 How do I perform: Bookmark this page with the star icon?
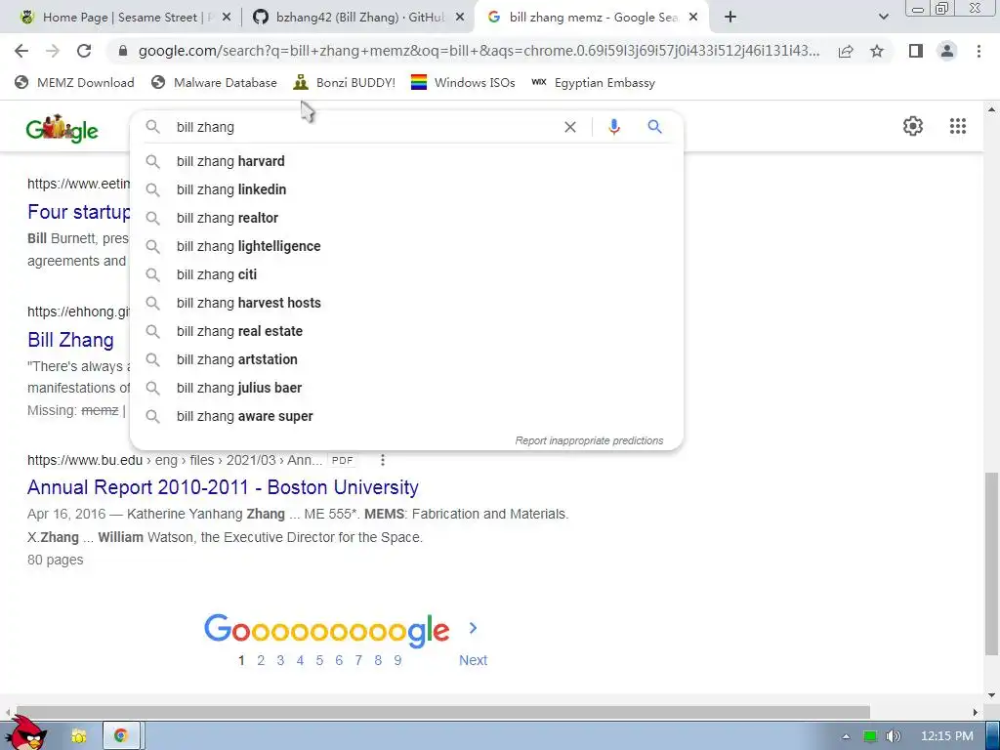[877, 51]
